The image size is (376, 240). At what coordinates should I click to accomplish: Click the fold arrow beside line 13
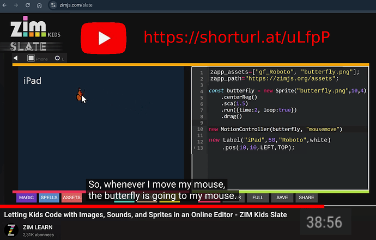click(x=195, y=148)
